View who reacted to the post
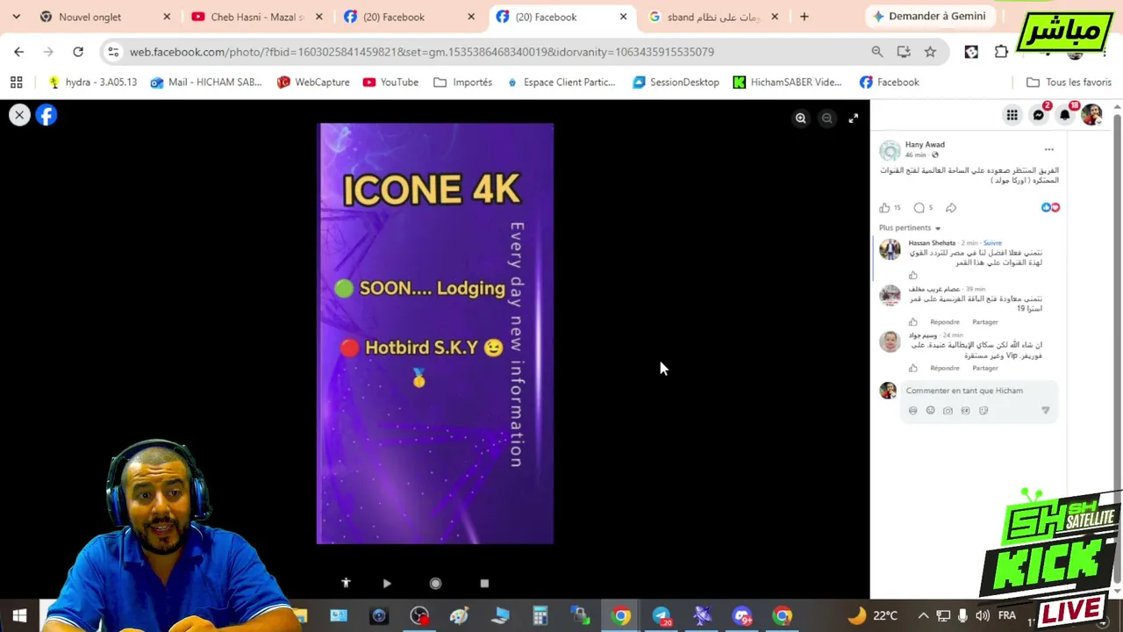The width and height of the screenshot is (1123, 632). pos(1050,208)
